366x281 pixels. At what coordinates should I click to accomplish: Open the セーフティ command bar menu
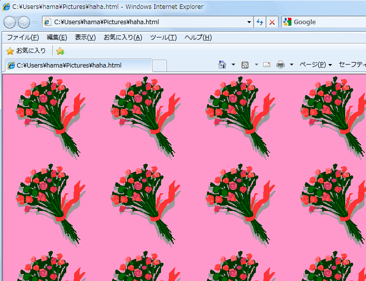tap(352, 65)
